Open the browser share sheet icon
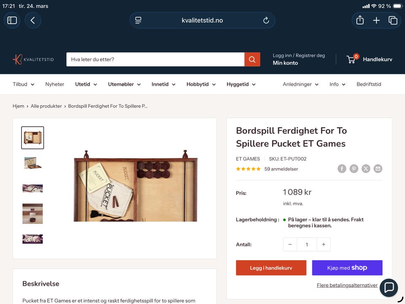The image size is (405, 304). coord(360,20)
